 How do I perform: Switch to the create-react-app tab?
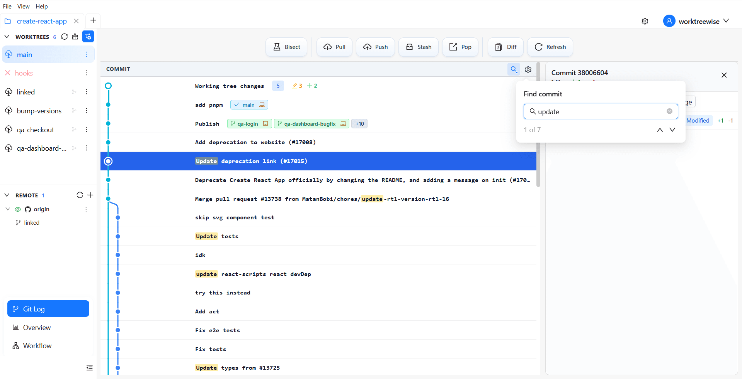[42, 21]
